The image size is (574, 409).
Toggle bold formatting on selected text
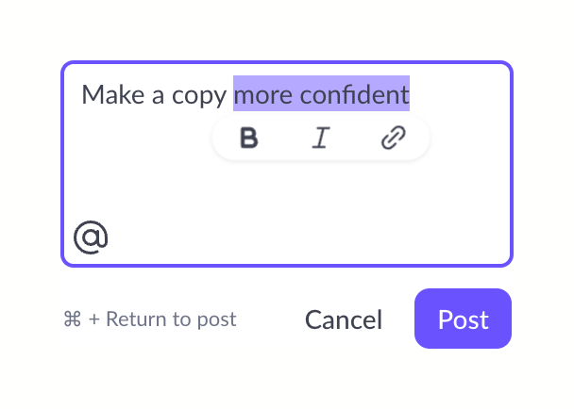[249, 139]
